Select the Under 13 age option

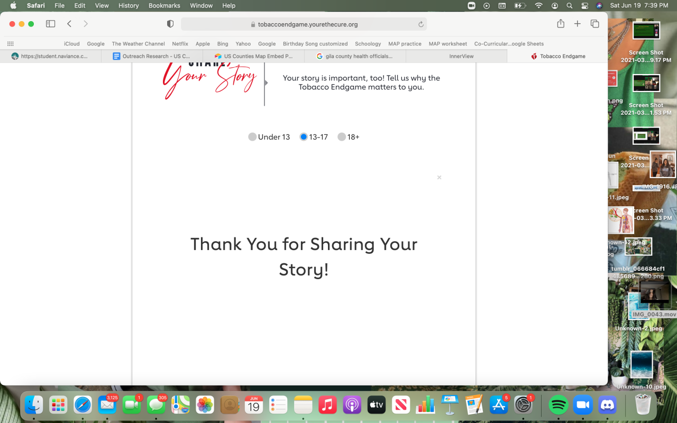252,137
